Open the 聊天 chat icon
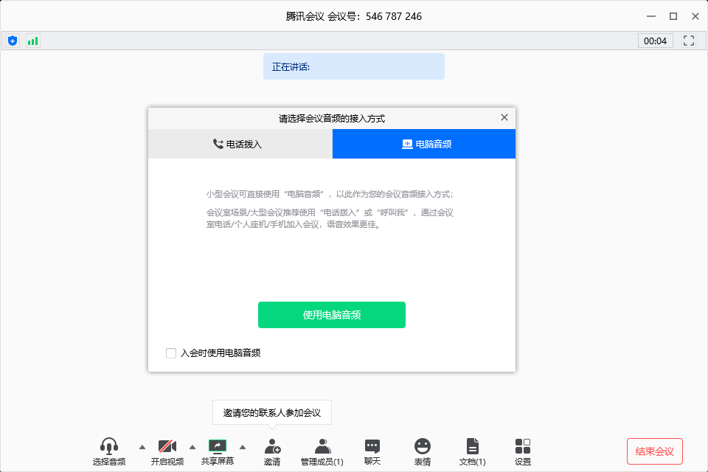Screen dimensions: 708x472 (x=372, y=451)
